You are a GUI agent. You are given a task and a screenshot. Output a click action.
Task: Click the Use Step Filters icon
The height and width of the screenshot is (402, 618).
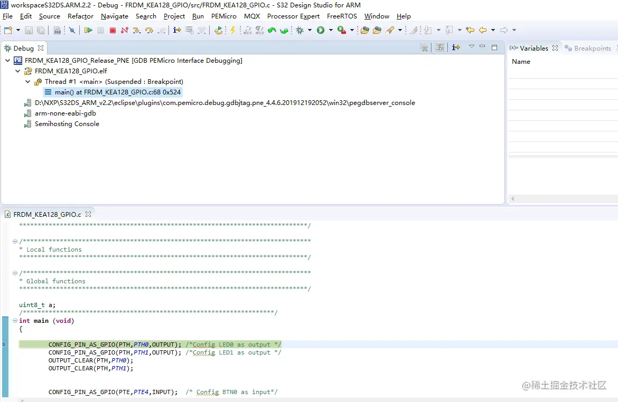coord(201,30)
